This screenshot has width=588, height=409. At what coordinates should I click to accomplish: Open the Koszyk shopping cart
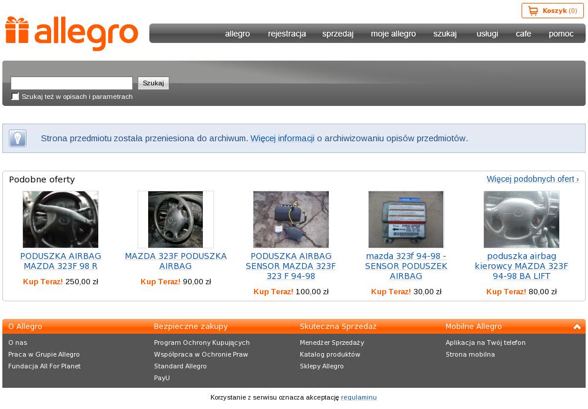coord(552,11)
